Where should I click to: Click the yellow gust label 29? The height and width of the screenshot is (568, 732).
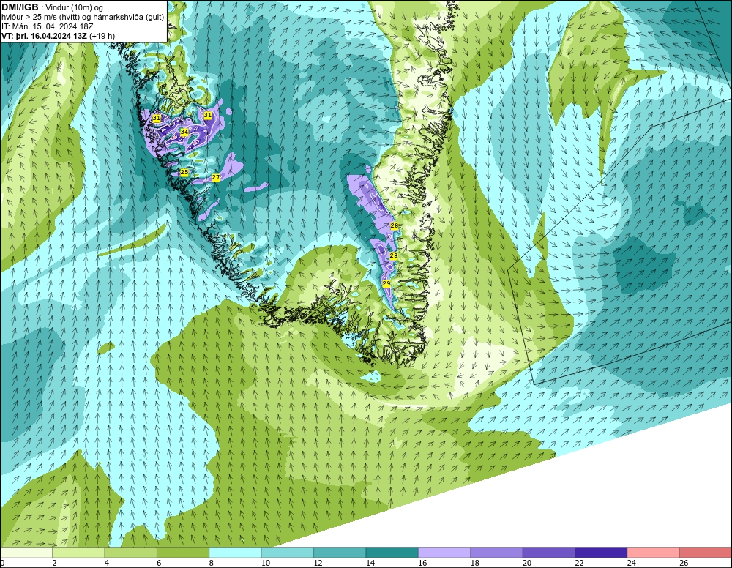tap(386, 283)
